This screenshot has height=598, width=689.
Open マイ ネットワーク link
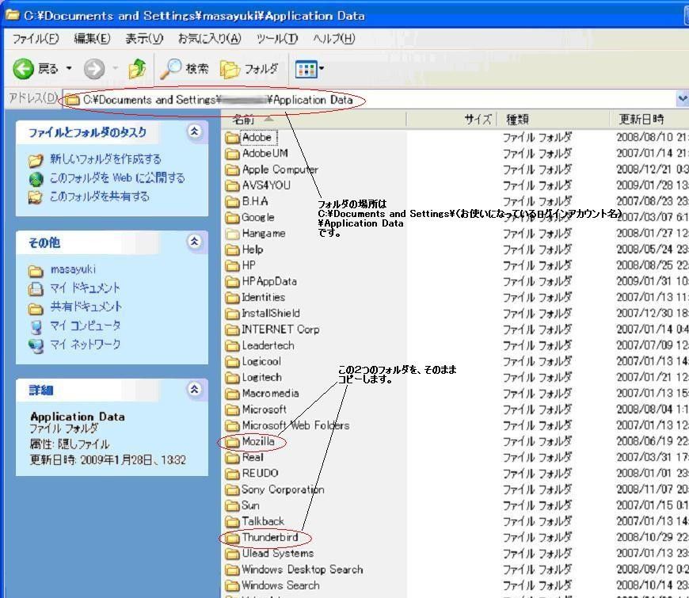(x=86, y=344)
